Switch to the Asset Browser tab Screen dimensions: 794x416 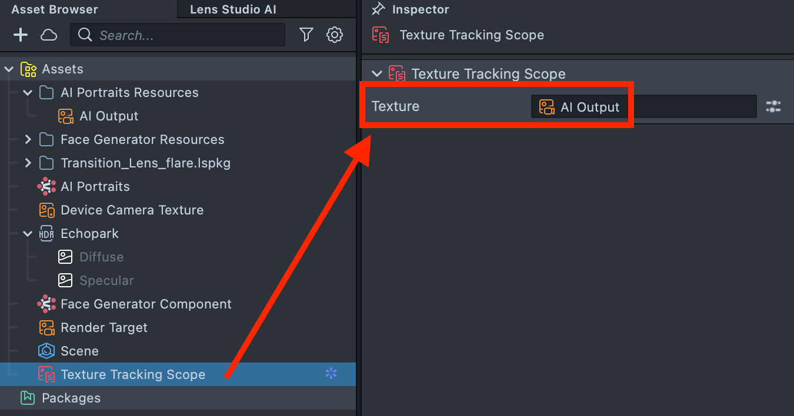pos(55,9)
